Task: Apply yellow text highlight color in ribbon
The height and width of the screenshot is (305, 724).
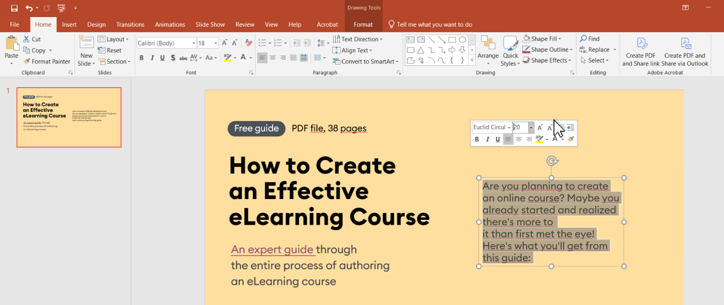Action: [227, 58]
